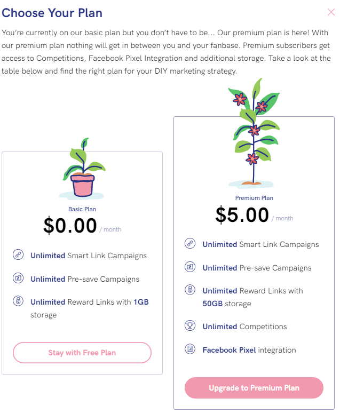The width and height of the screenshot is (340, 414).
Task: Click the Premium Pre-save Campaigns icon
Action: coord(190,267)
